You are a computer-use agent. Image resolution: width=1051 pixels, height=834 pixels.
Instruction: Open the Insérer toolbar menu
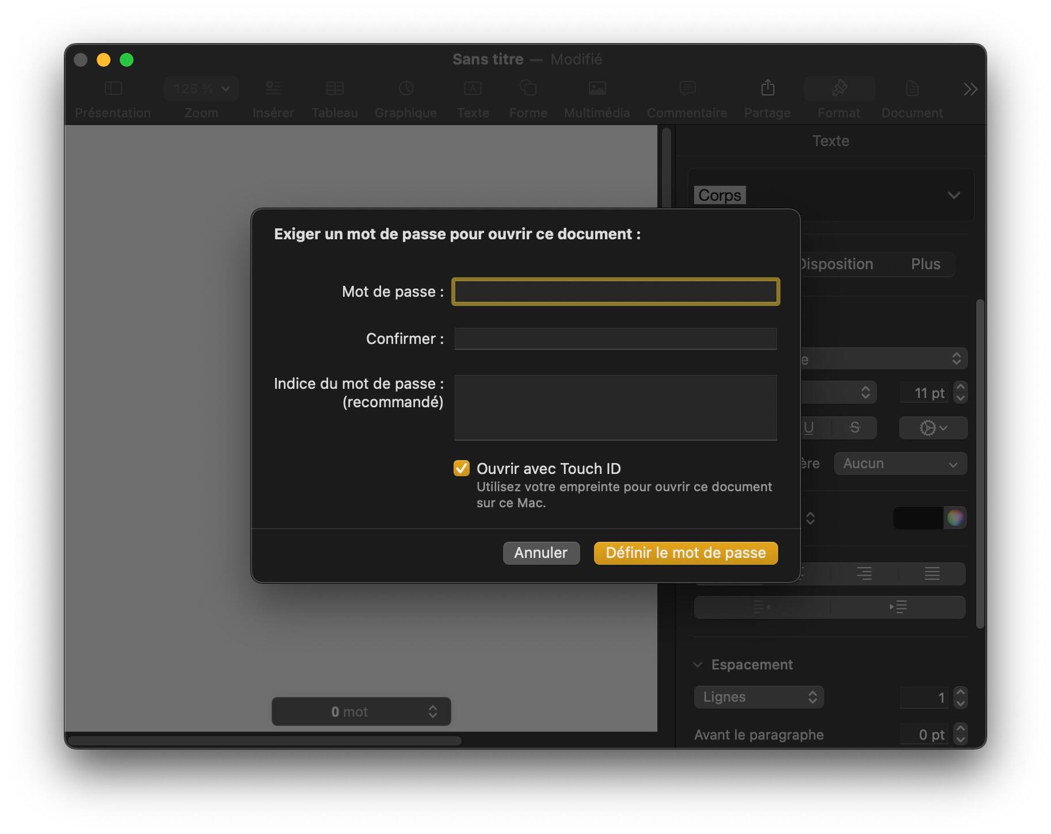[x=273, y=98]
